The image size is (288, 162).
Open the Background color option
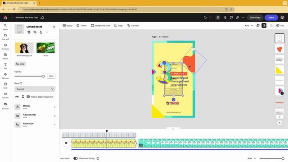tap(100, 26)
